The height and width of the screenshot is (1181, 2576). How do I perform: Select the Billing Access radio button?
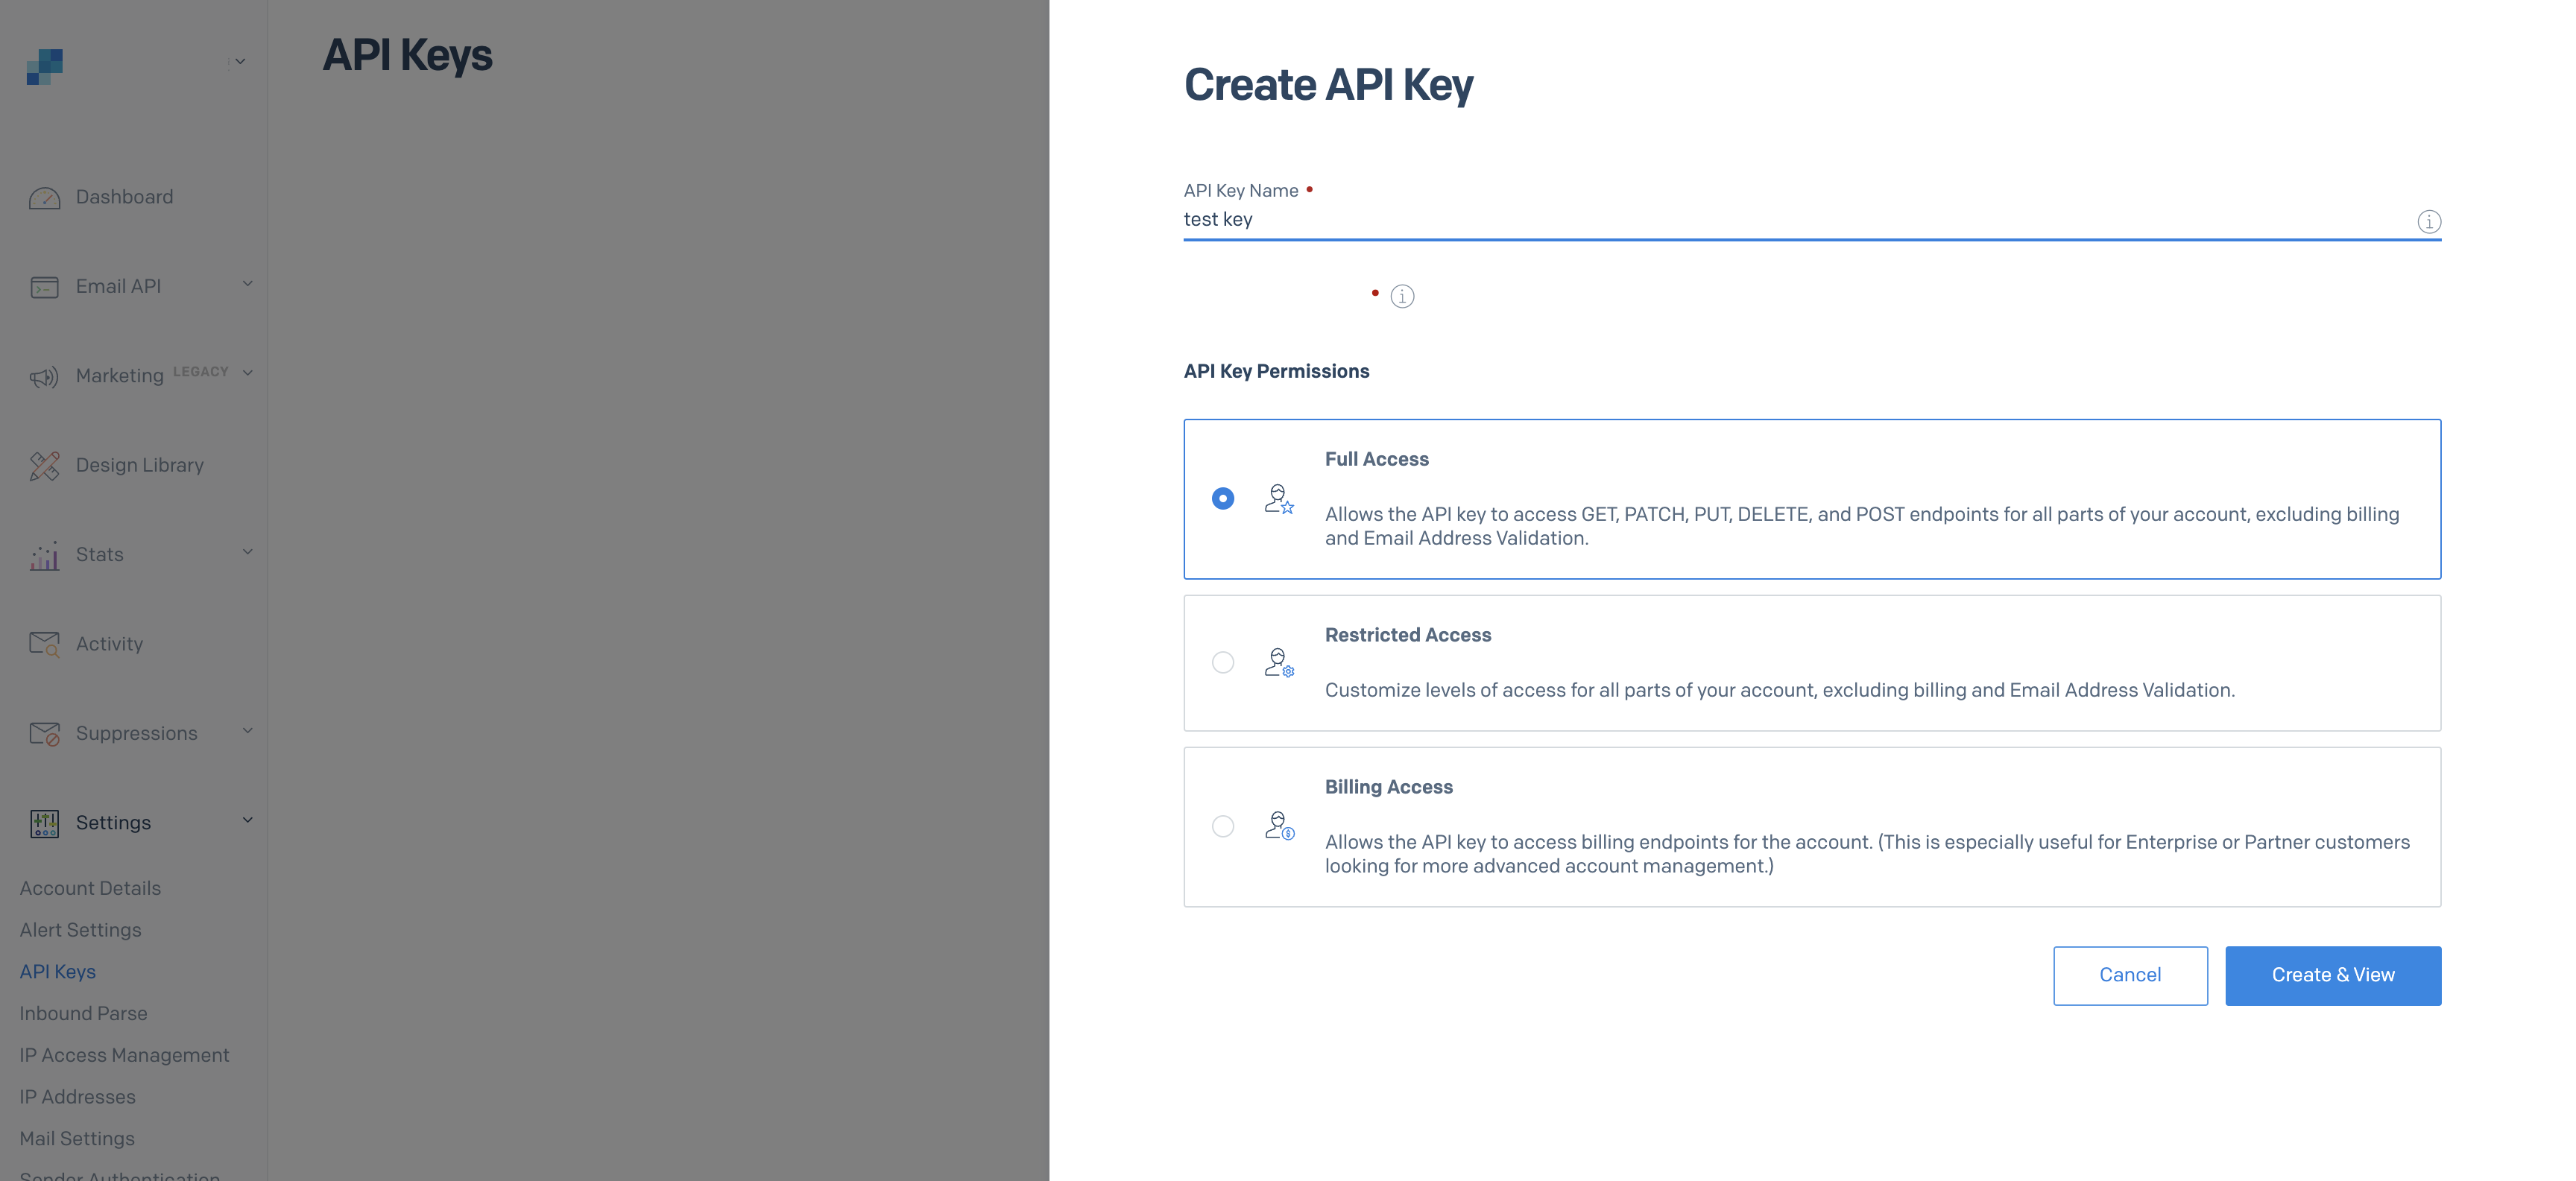[1222, 826]
